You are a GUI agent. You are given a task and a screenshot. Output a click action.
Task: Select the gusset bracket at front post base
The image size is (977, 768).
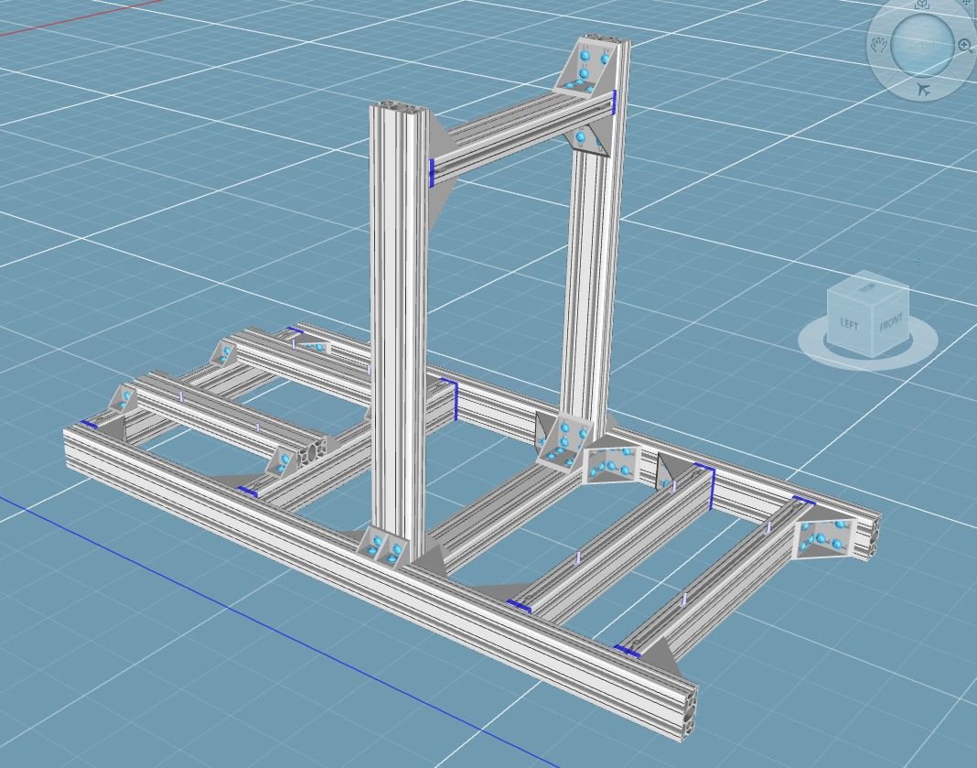(382, 546)
